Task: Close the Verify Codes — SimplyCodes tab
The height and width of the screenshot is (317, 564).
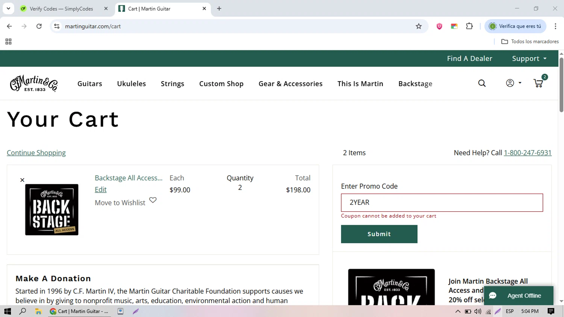Action: coord(106,9)
